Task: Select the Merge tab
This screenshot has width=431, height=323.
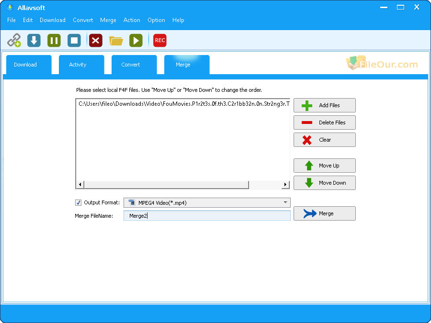Action: [x=187, y=65]
